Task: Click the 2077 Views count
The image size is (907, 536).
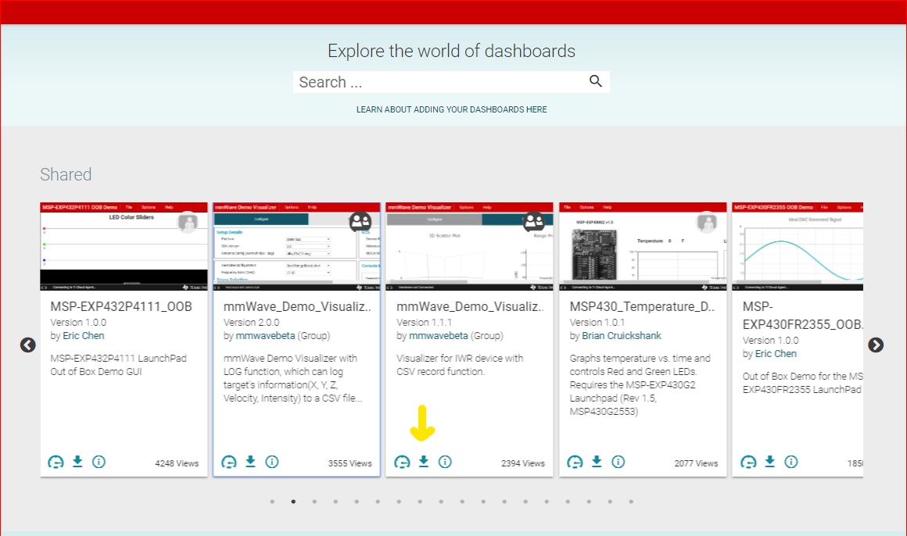Action: point(696,463)
